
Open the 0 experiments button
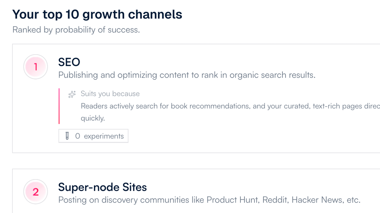[x=93, y=136]
